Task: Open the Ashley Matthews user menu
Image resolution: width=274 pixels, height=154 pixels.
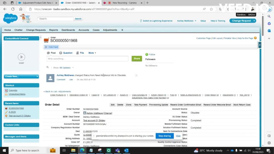Action: pyautogui.click(x=186, y=21)
